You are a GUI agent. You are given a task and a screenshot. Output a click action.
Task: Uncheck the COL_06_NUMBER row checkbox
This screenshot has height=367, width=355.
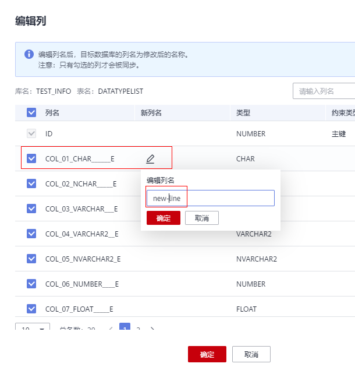click(x=31, y=284)
